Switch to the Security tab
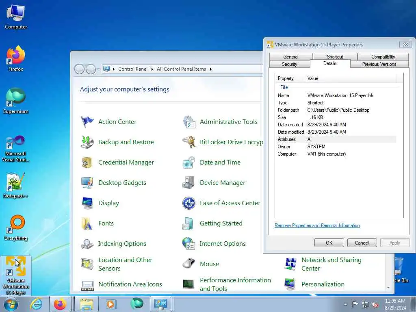The image size is (416, 312). [289, 64]
